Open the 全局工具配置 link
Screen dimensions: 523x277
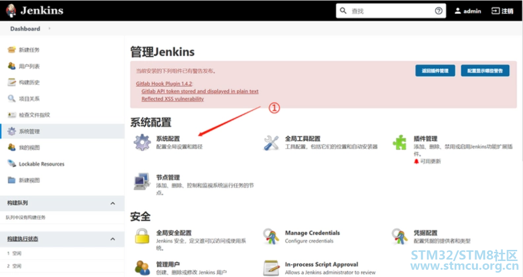tap(303, 138)
